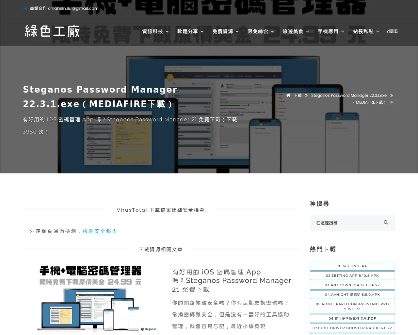Click the 神搜尋 sidebar heading

tap(319, 204)
